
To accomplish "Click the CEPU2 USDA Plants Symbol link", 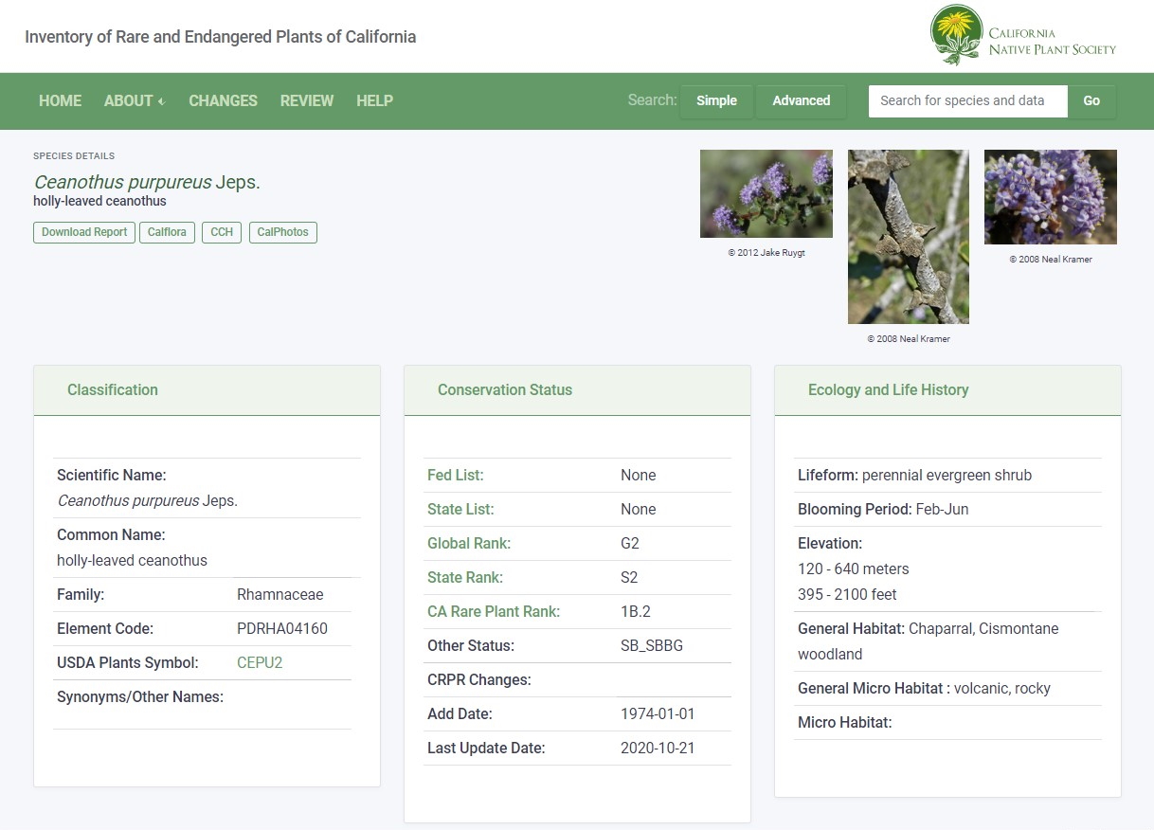I will pos(260,662).
